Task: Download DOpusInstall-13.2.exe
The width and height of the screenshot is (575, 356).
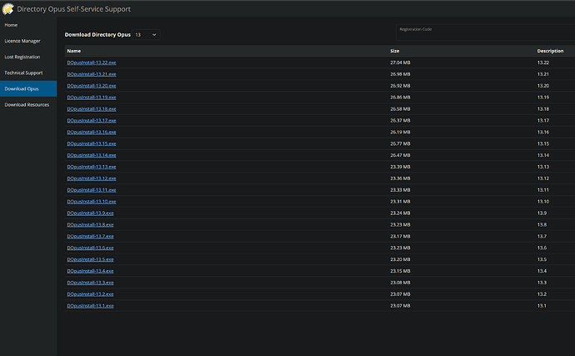Action: click(90, 294)
